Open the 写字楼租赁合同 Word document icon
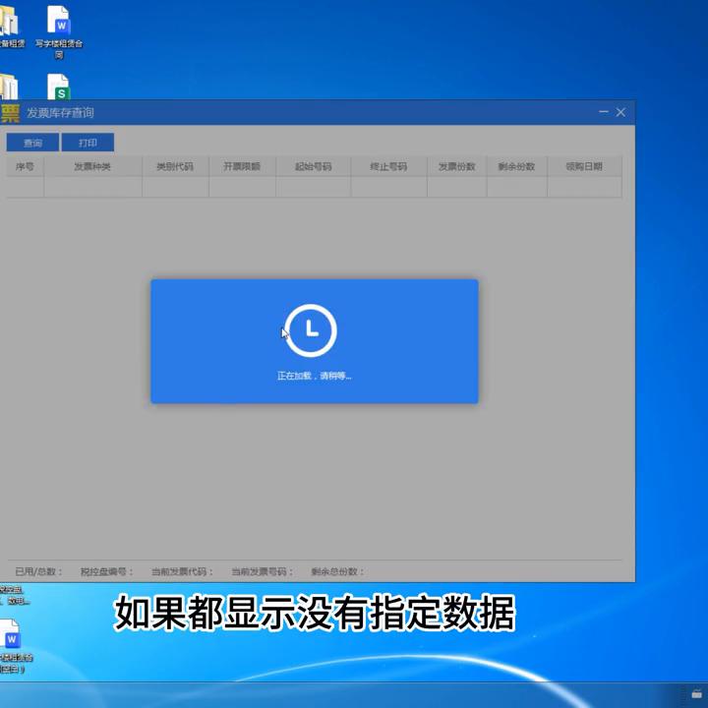 59,32
